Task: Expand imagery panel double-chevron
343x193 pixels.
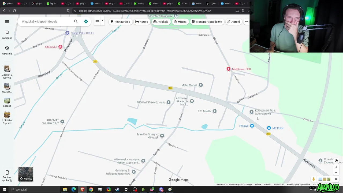Action: 336,179
